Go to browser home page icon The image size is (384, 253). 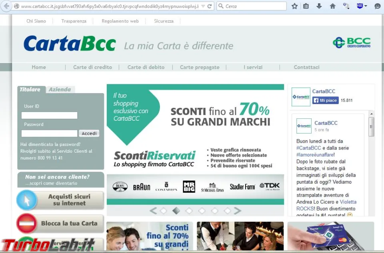coord(332,6)
